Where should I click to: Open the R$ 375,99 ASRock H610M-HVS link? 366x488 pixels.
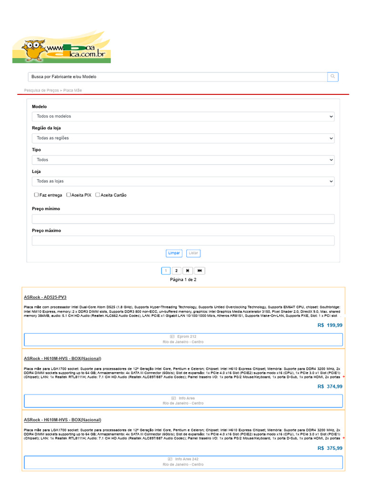click(62, 420)
